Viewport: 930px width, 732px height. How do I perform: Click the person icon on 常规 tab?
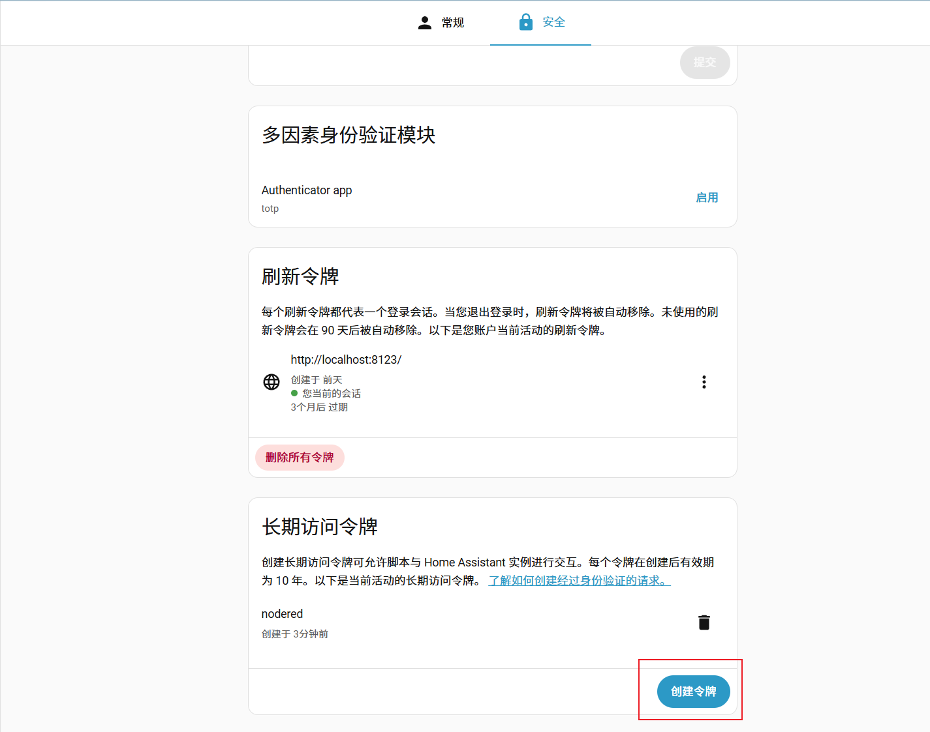pyautogui.click(x=424, y=22)
